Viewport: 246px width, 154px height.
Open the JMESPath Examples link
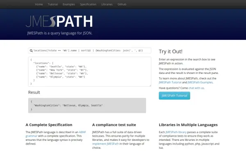coord(200,83)
